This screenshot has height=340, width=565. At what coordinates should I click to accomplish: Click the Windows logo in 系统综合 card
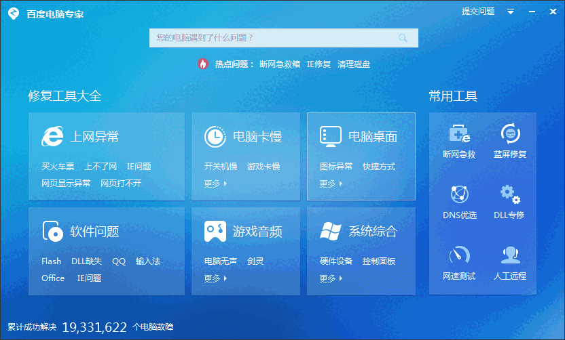pos(331,231)
